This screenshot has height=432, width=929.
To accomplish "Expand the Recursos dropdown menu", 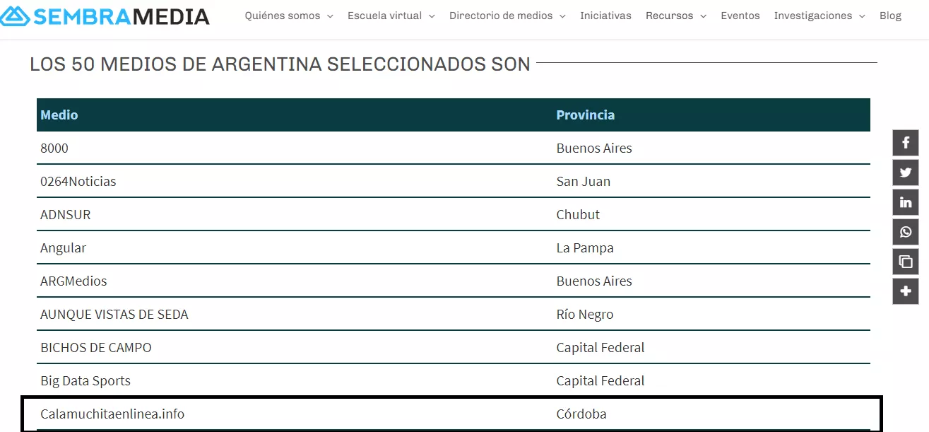I will 669,15.
